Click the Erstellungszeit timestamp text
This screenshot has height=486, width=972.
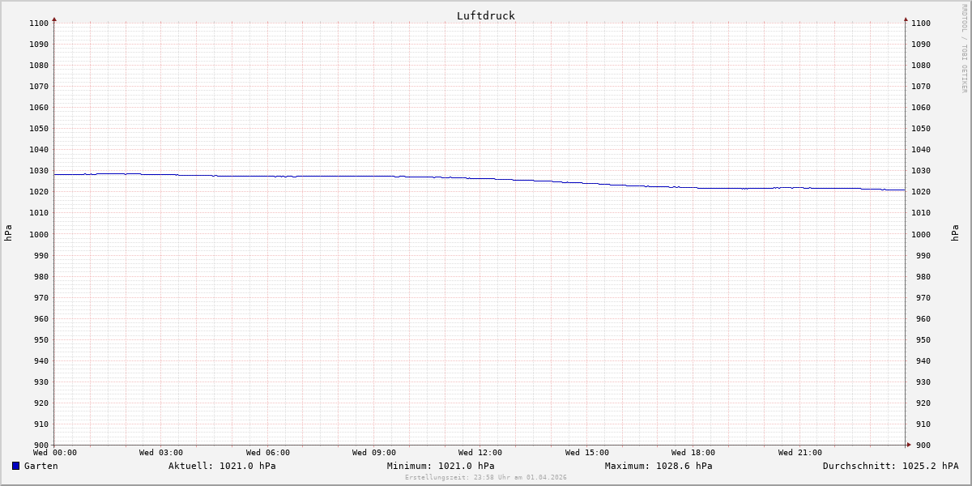tap(486, 477)
